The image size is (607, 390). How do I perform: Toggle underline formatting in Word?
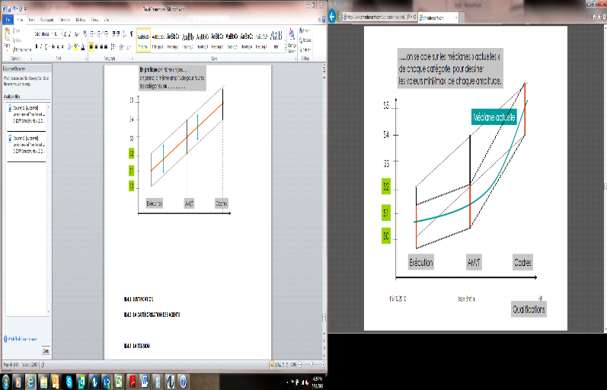coord(46,46)
